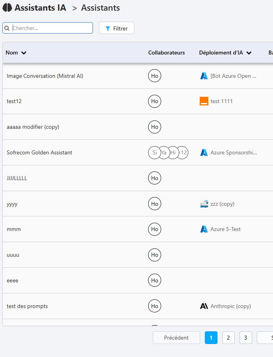Click the Assistants IA breadcrumb
The image size is (273, 357).
point(40,8)
